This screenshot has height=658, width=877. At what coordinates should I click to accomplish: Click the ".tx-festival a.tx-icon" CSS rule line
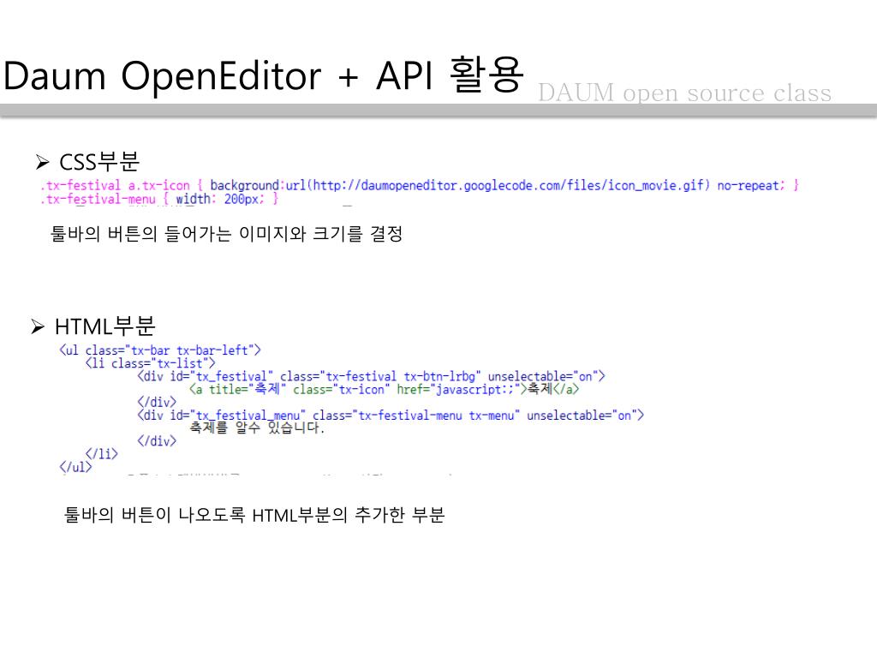pyautogui.click(x=420, y=185)
